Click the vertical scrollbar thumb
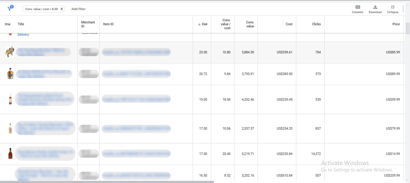Viewport: 410px width, 183px height. 408,28
